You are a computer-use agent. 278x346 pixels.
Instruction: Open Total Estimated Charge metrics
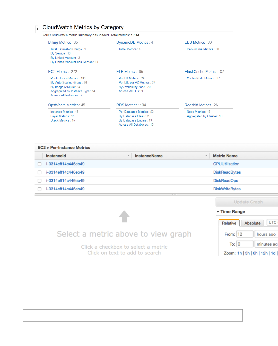pyautogui.click(x=66, y=49)
